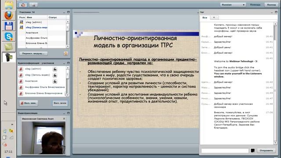This screenshot has height=158, width=281.
Task: Toggle muted mic icon for Анастасия
Action: click(x=21, y=81)
